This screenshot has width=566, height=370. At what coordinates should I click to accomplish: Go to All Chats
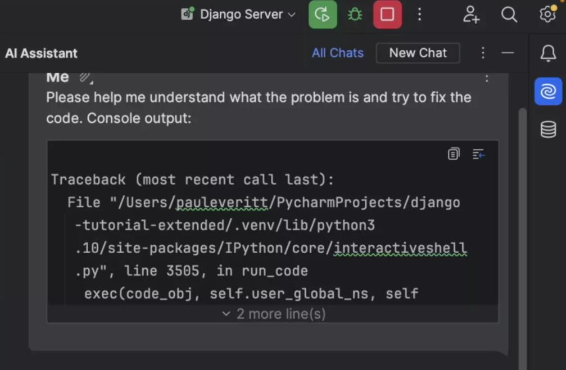click(x=337, y=53)
